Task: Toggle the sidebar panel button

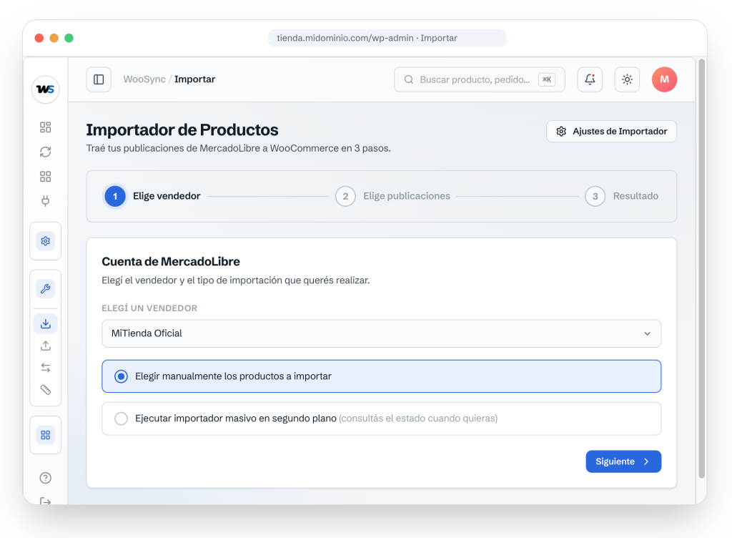Action: coord(99,79)
